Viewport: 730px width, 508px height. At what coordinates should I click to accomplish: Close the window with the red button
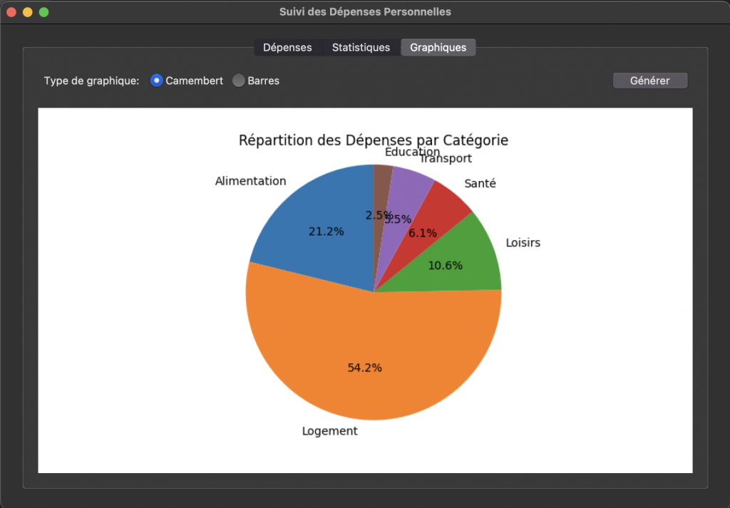[12, 12]
